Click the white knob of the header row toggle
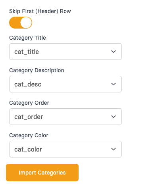The image size is (154, 192). [x=26, y=23]
